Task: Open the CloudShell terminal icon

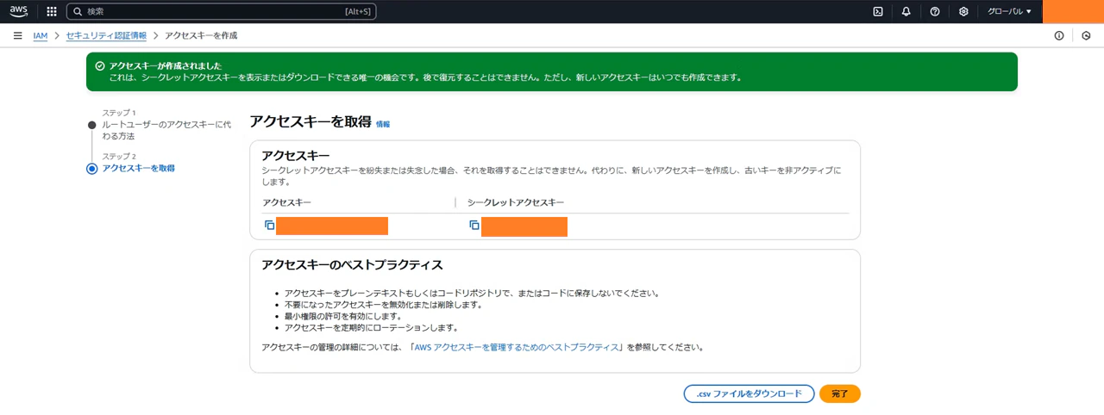Action: 878,11
